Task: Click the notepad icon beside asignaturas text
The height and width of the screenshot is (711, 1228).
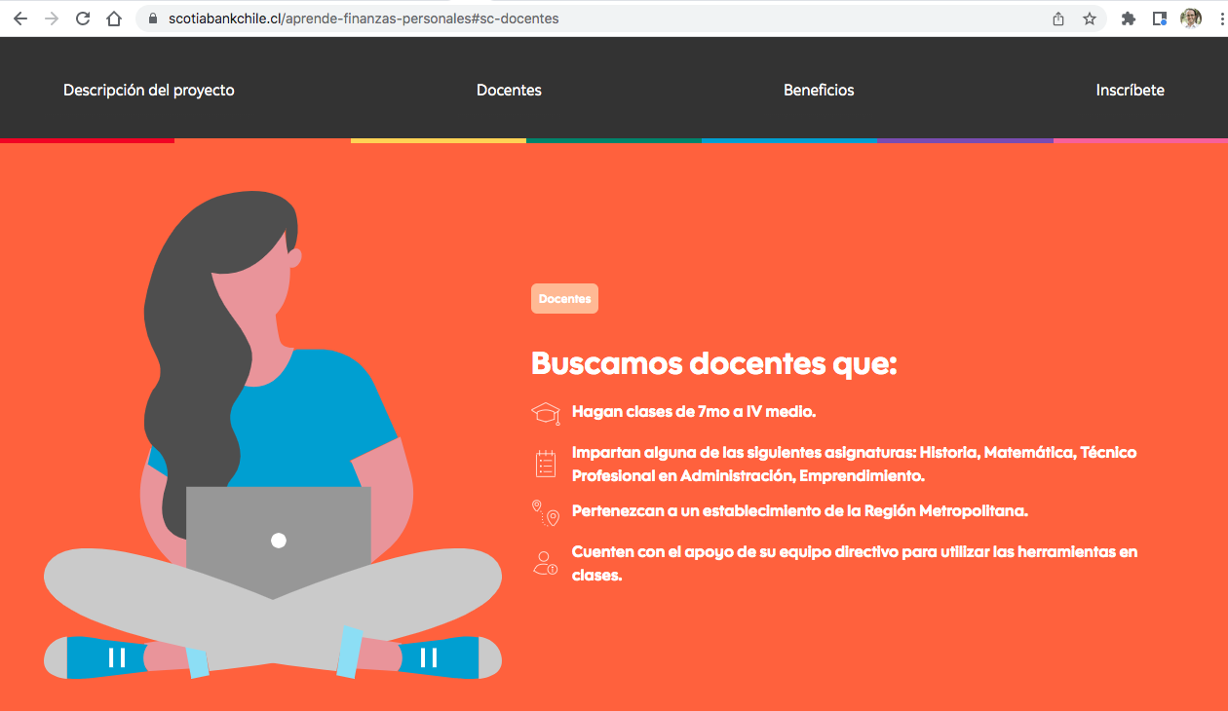Action: (546, 464)
